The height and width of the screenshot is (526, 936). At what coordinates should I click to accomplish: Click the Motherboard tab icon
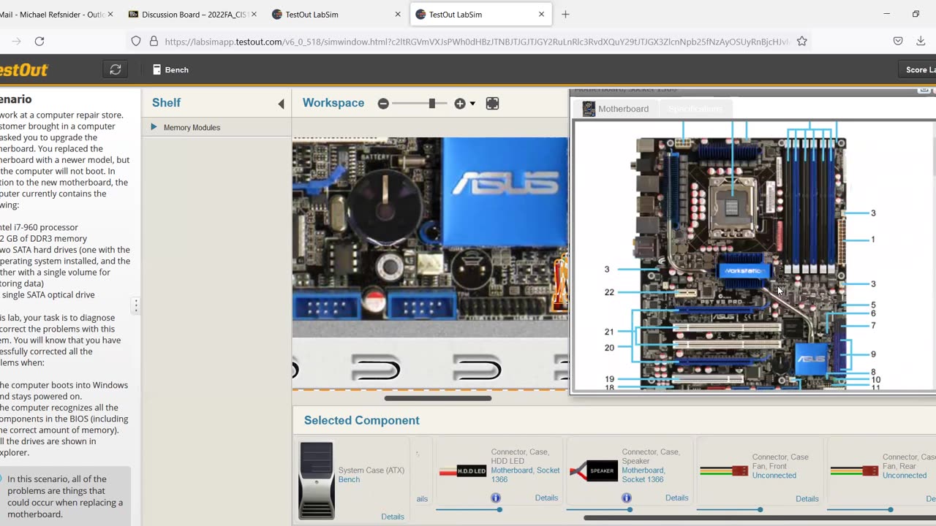pyautogui.click(x=589, y=109)
